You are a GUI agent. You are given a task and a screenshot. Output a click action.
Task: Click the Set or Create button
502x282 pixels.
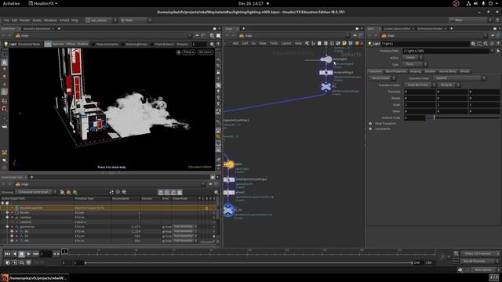[x=382, y=78]
